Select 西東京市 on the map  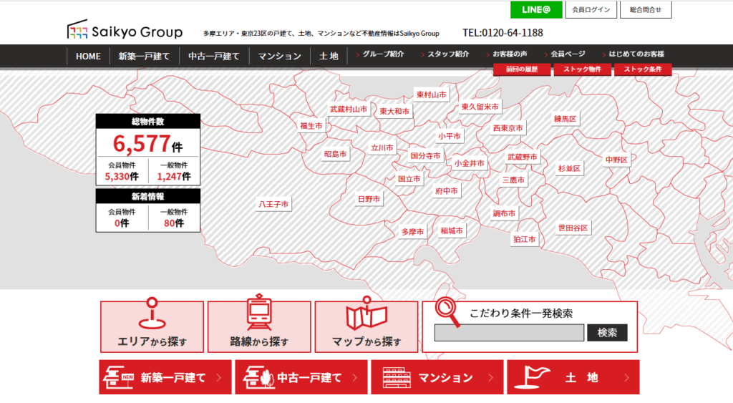pyautogui.click(x=508, y=127)
